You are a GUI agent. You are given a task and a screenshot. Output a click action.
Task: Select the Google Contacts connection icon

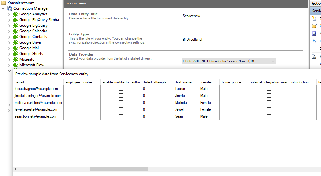[15, 37]
